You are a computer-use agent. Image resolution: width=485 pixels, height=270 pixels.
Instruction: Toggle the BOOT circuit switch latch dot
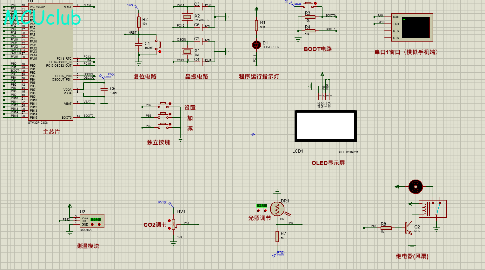click(315, 3)
